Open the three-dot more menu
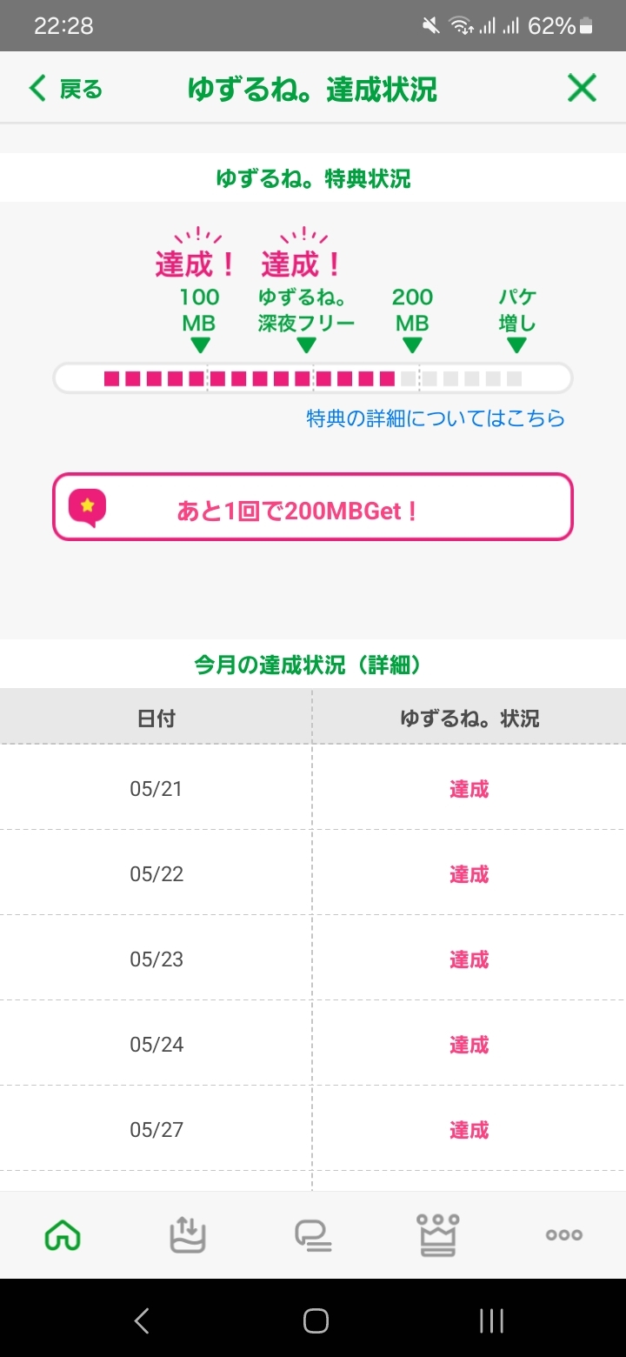This screenshot has height=1357, width=626. [563, 1234]
